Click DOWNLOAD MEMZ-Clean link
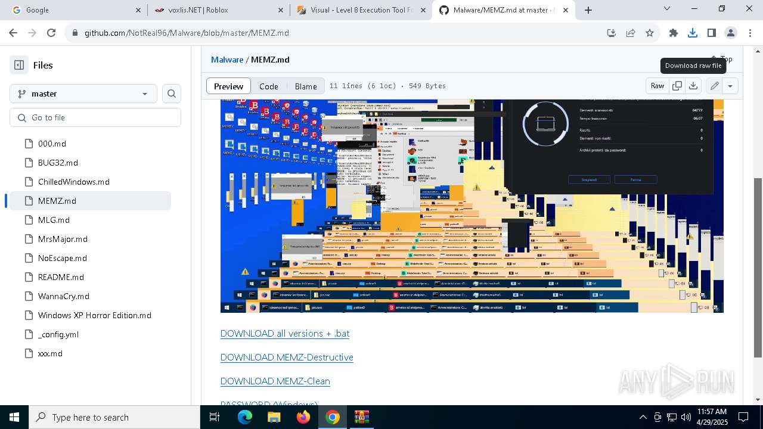763x429 pixels. (275, 381)
